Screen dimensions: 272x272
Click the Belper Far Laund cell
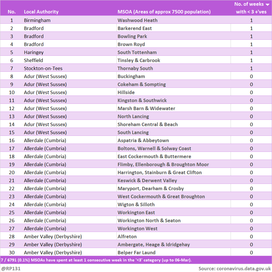(x=136, y=253)
